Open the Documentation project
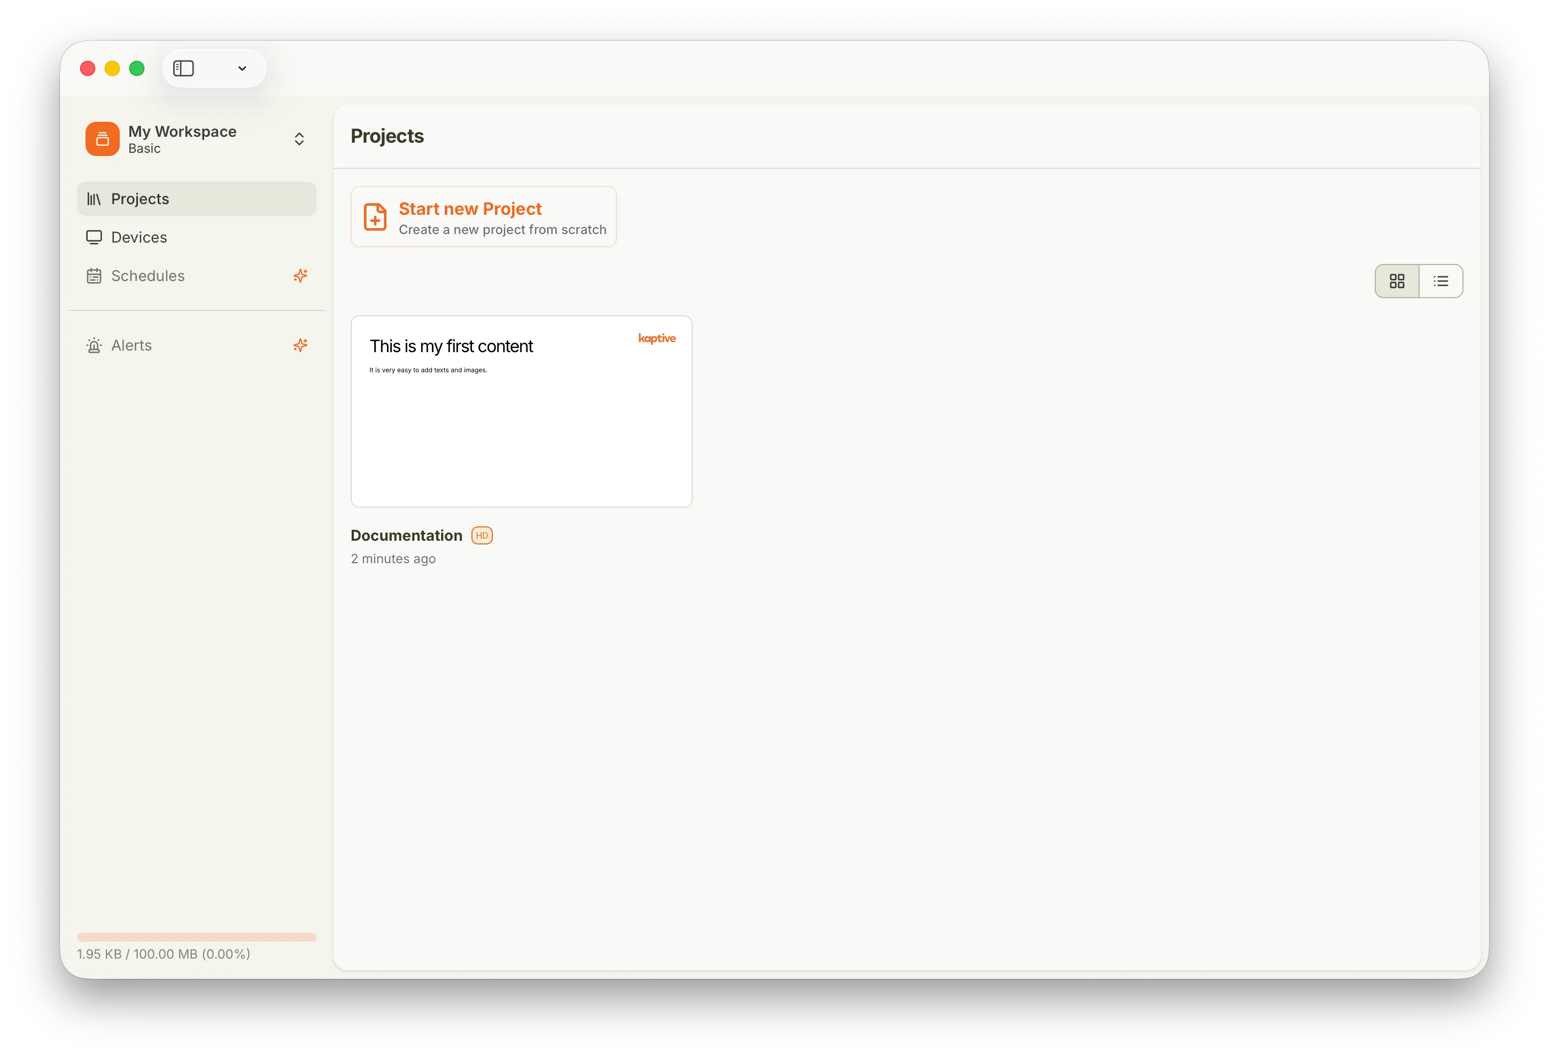Image resolution: width=1549 pixels, height=1058 pixels. 406,535
